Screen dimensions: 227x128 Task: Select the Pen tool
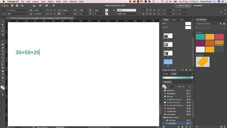pyautogui.click(x=2, y=44)
